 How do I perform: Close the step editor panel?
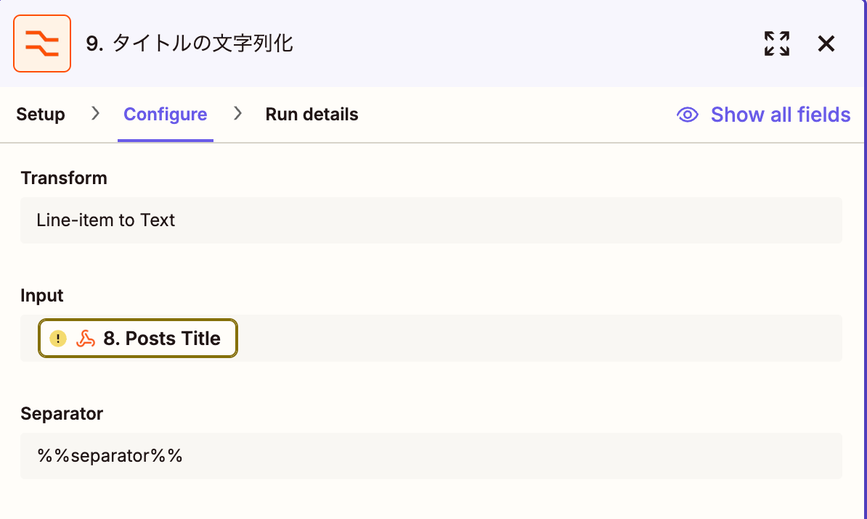pyautogui.click(x=826, y=43)
